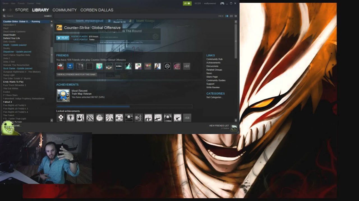Click the last 100 gun locked achievement icon

coord(177,118)
